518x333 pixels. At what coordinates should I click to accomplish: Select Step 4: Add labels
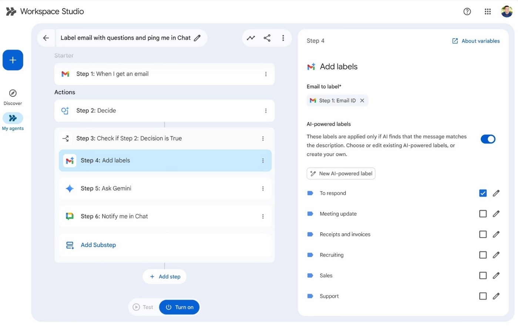pos(165,161)
